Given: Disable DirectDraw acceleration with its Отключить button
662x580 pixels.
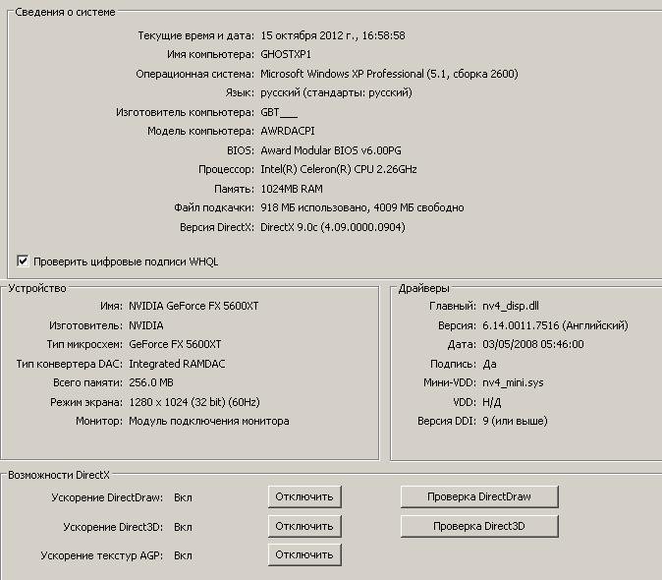Looking at the screenshot, I should 304,496.
